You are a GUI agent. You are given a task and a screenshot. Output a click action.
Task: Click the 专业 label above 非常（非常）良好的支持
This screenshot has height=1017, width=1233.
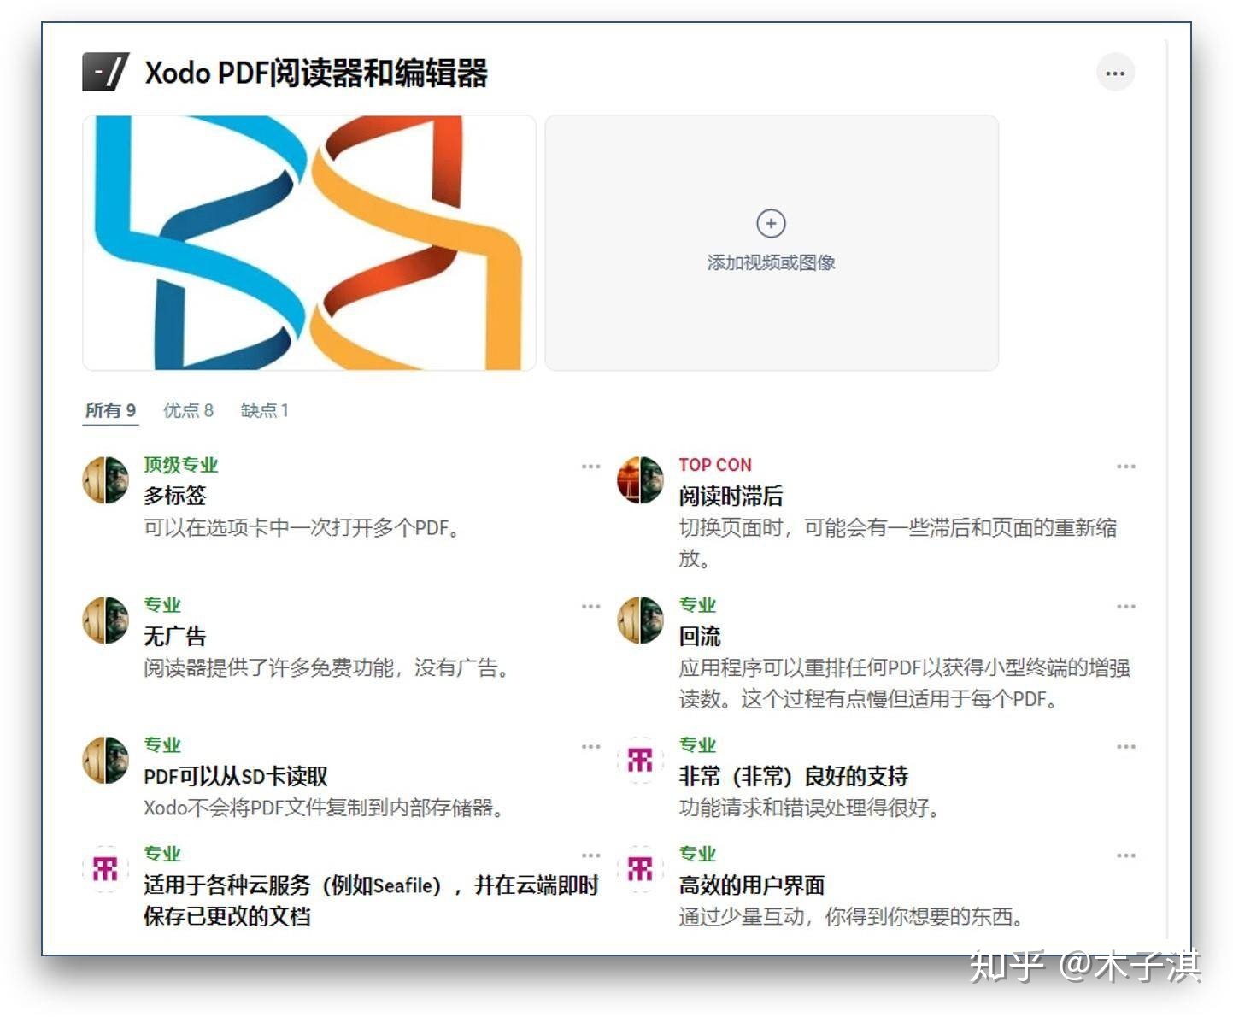point(697,745)
